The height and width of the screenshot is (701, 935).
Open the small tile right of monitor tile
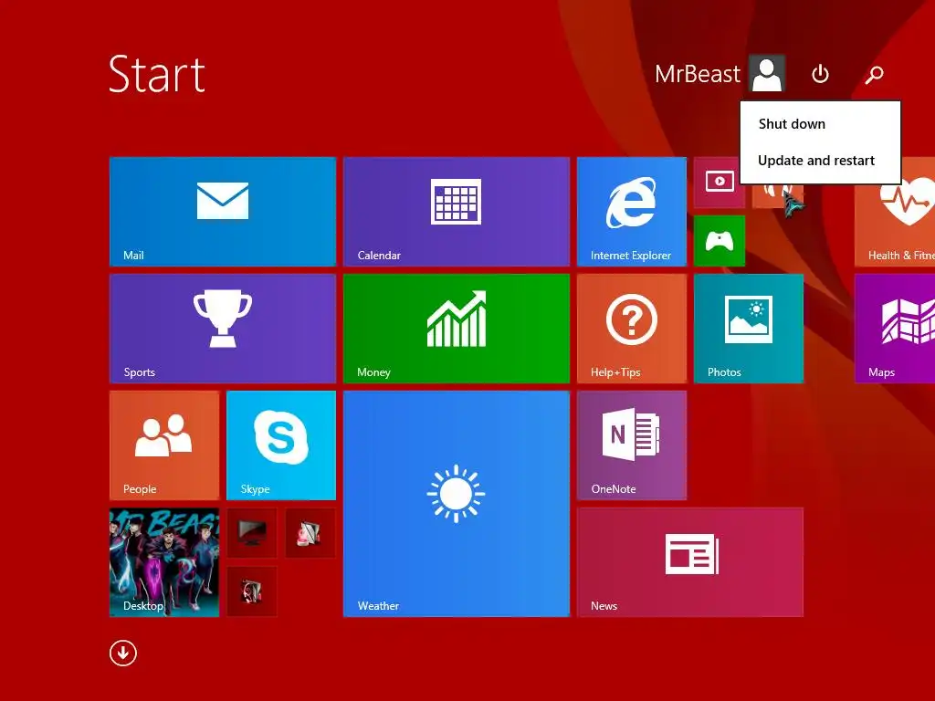tap(310, 533)
